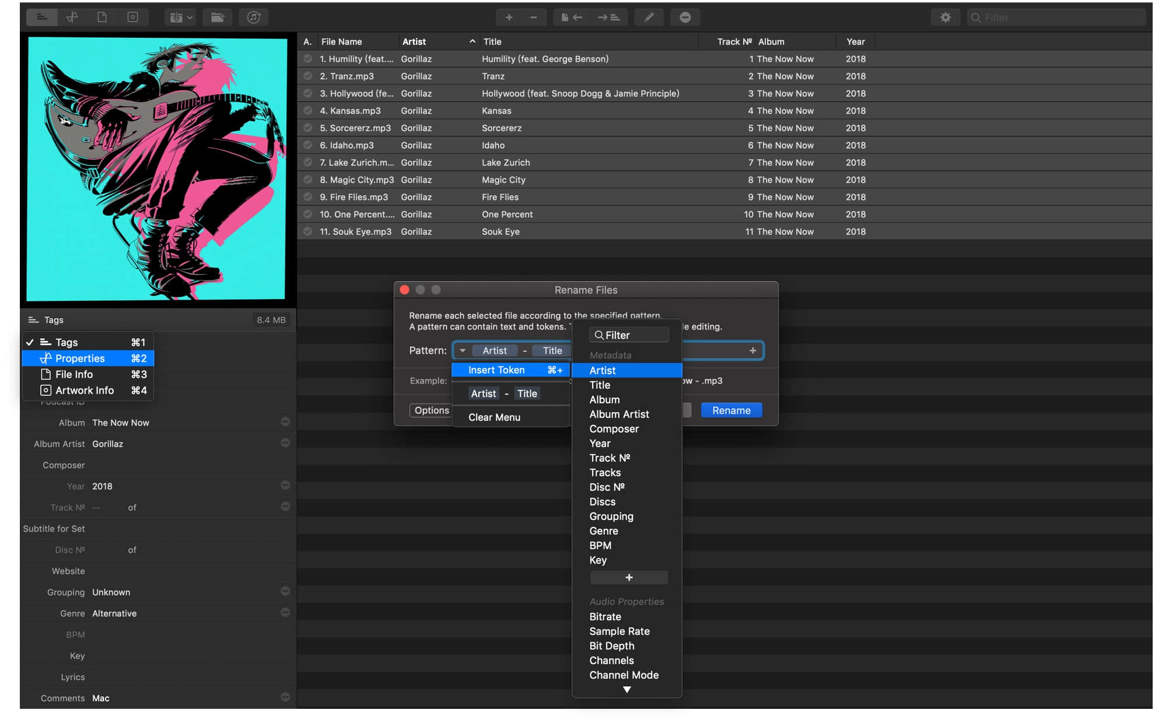Open File Info view toolbar icon
Viewport: 1155px width, 724px height.
click(103, 17)
